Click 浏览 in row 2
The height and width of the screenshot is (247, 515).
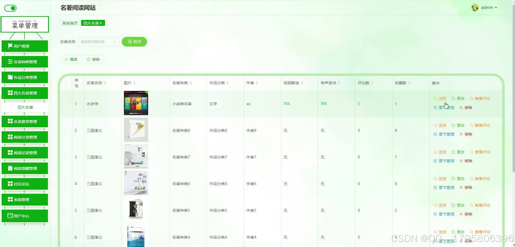[x=440, y=125]
